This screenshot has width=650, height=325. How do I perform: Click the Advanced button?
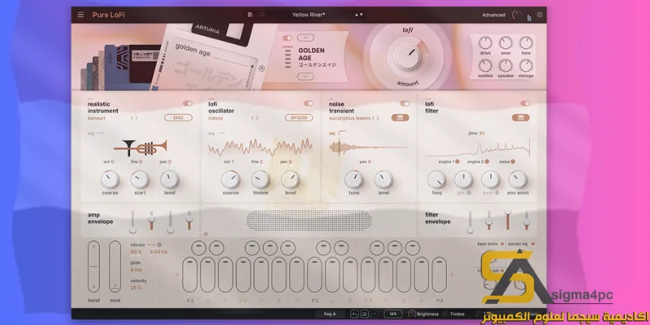point(493,15)
